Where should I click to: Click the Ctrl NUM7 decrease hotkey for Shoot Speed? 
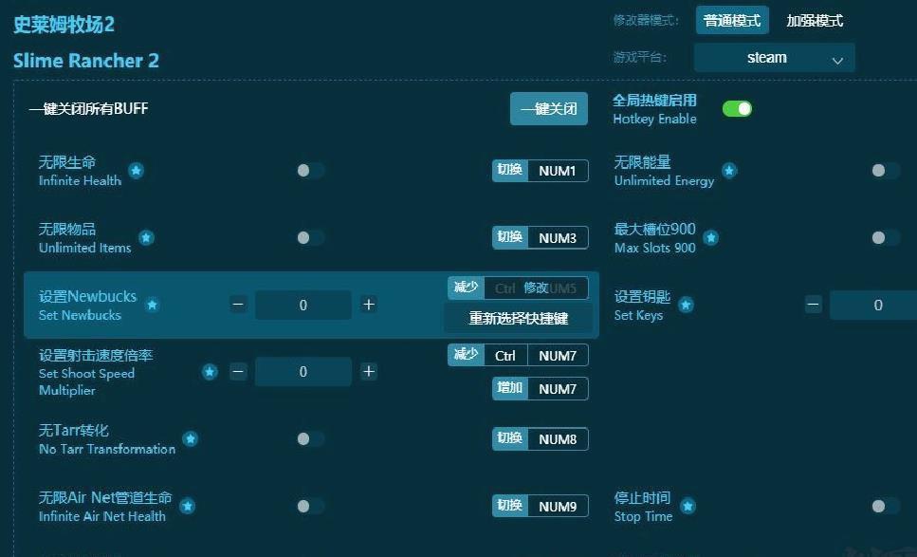point(518,355)
